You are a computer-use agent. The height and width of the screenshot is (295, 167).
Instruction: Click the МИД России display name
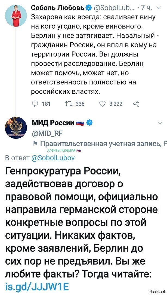[x=53, y=123]
